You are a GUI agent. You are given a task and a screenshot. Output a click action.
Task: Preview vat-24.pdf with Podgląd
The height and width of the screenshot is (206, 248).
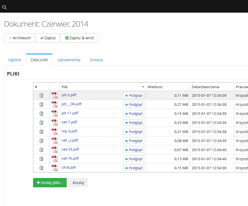point(134,150)
